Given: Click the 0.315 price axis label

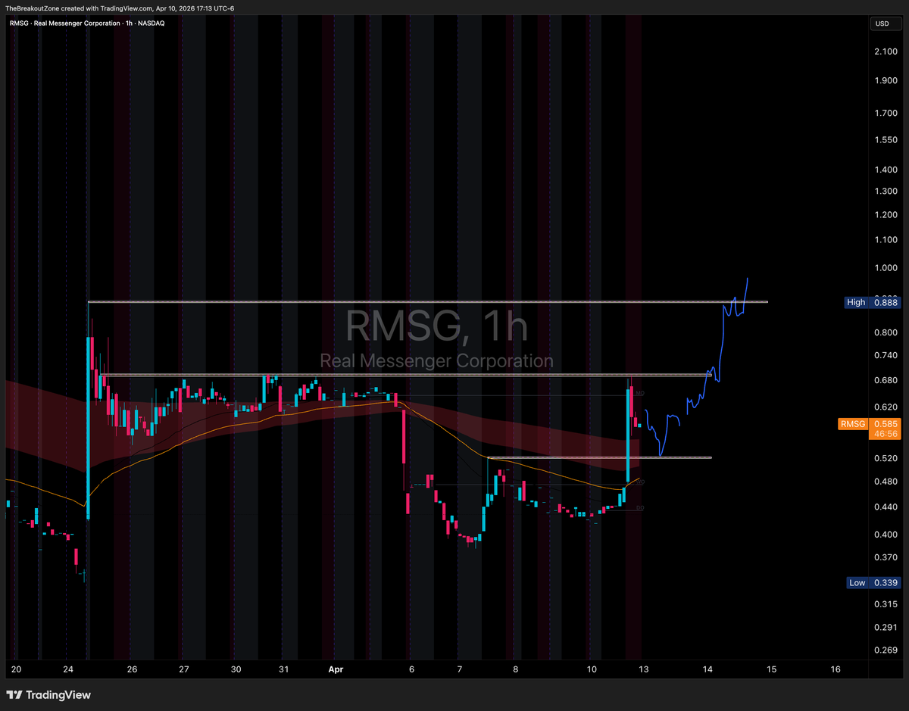Looking at the screenshot, I should [886, 604].
